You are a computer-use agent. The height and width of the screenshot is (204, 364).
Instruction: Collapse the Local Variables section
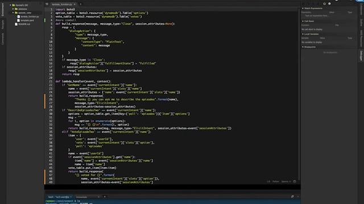(303, 34)
